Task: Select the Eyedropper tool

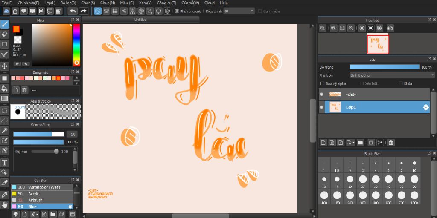Action: pos(4,195)
